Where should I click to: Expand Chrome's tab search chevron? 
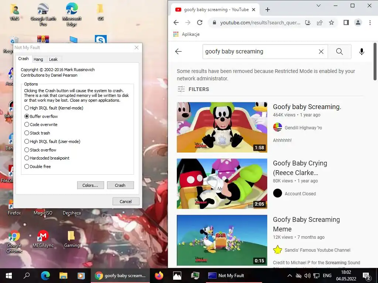click(x=319, y=6)
